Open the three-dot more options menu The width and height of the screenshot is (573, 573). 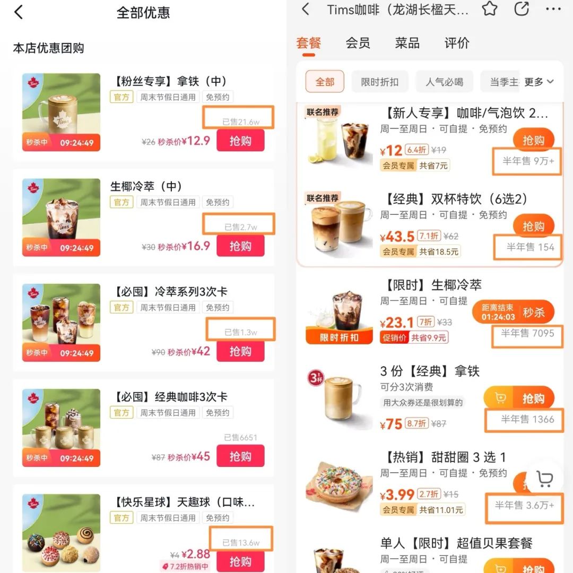click(553, 9)
